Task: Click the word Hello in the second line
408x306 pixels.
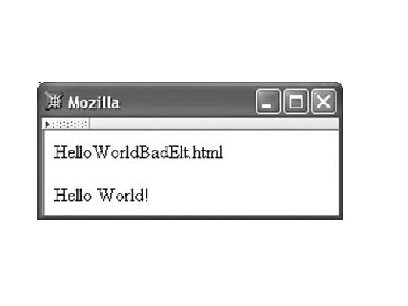Action: (x=73, y=195)
